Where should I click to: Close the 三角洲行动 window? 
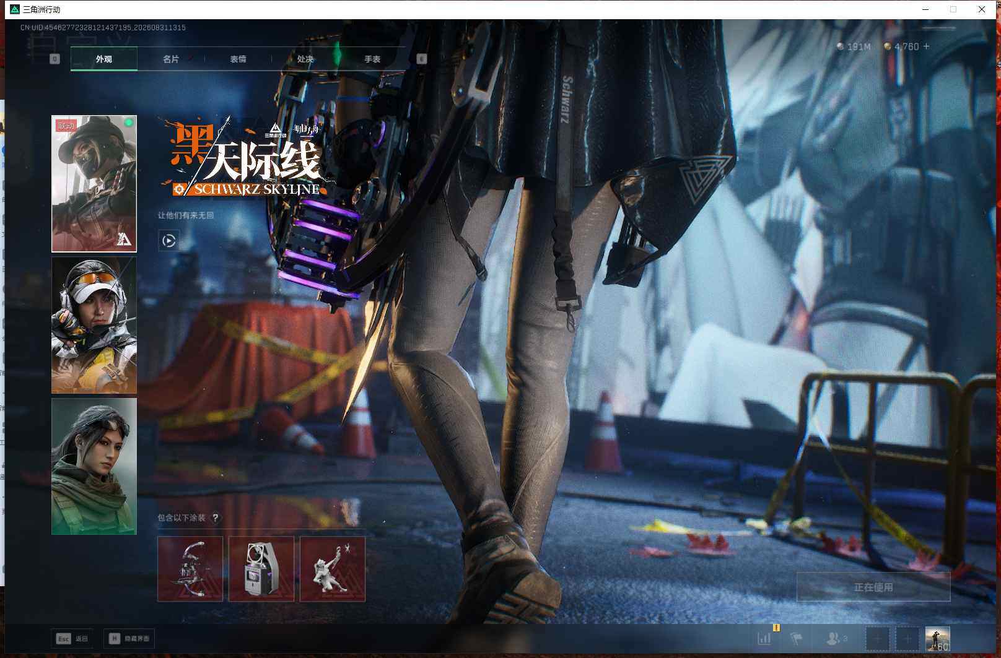click(982, 9)
